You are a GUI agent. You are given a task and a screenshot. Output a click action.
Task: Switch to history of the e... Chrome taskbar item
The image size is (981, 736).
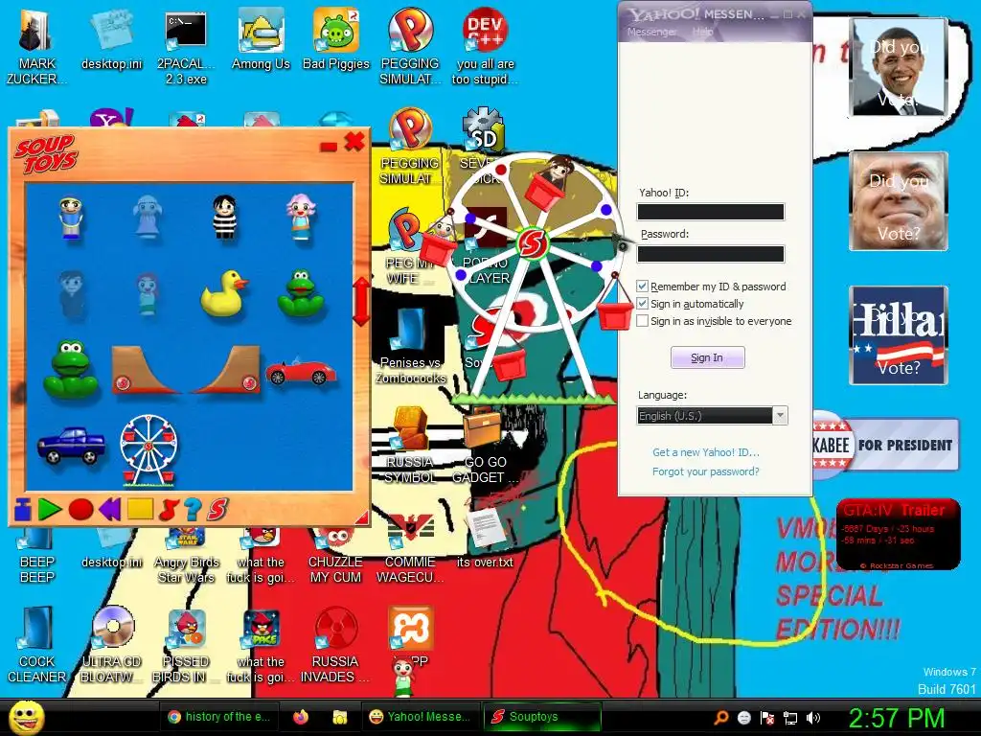pyautogui.click(x=219, y=717)
